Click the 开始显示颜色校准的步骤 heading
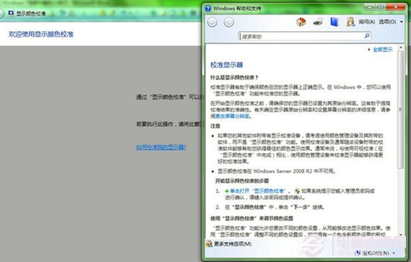411x262 pixels. tap(242, 181)
